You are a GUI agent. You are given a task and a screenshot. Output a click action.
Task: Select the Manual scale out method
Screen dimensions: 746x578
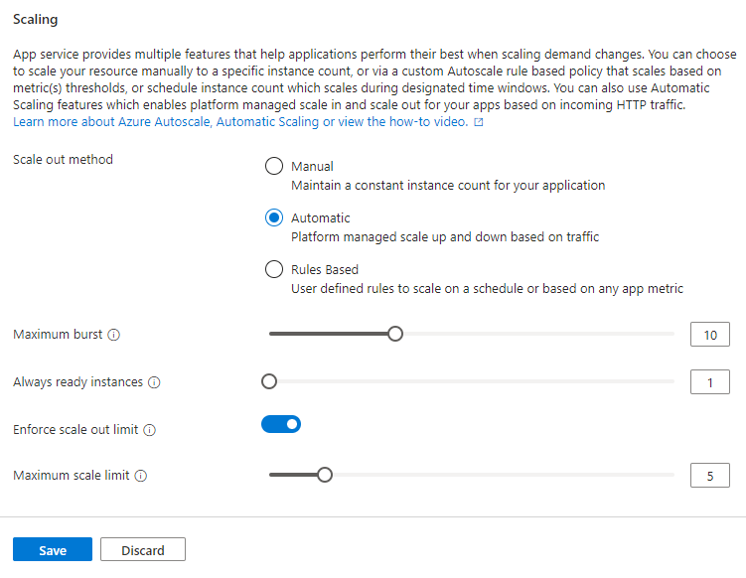pos(274,166)
